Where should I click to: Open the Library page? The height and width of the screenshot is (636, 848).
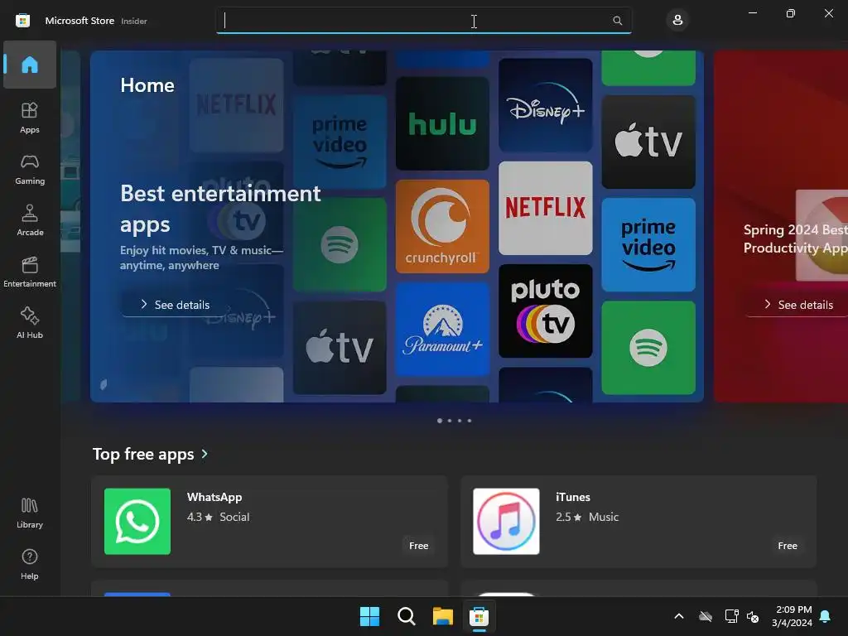point(30,513)
